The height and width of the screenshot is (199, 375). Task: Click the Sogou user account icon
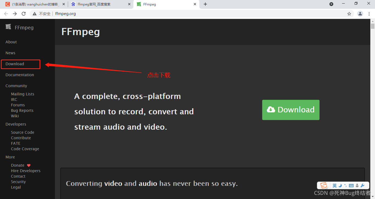click(x=357, y=186)
